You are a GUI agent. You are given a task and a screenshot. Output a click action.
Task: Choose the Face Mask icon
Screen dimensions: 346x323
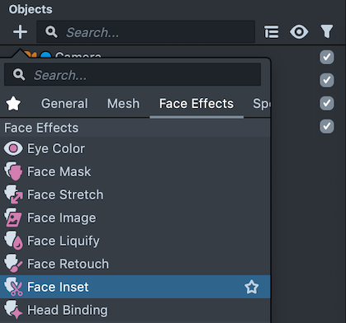(13, 171)
